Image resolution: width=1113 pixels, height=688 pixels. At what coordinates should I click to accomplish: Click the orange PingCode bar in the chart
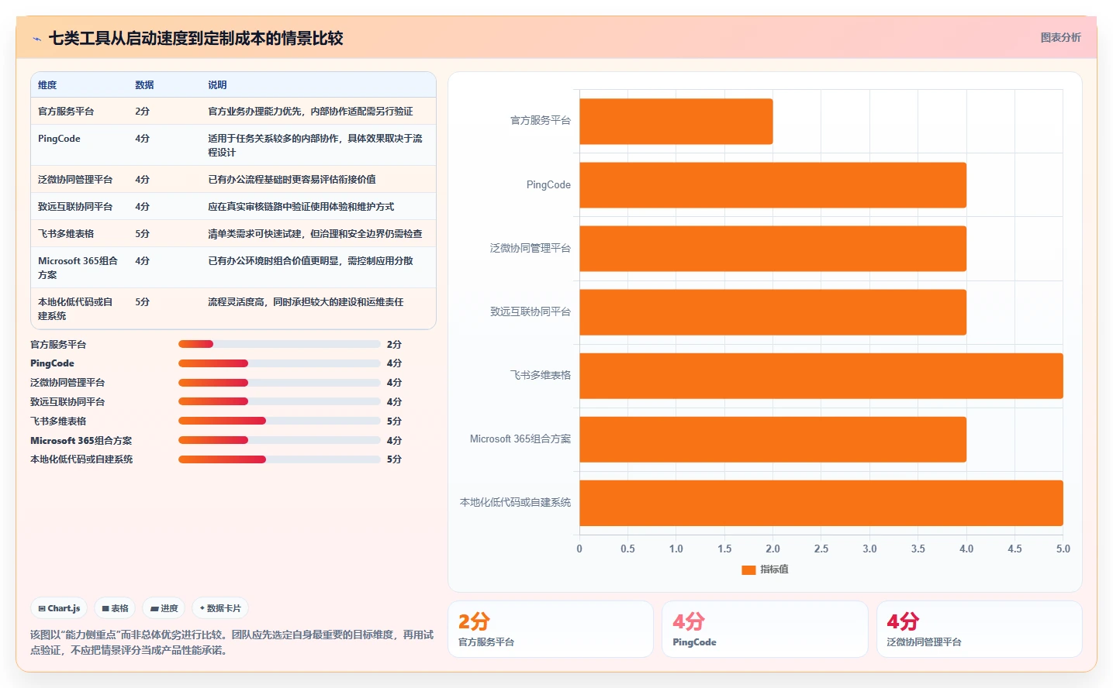773,185
